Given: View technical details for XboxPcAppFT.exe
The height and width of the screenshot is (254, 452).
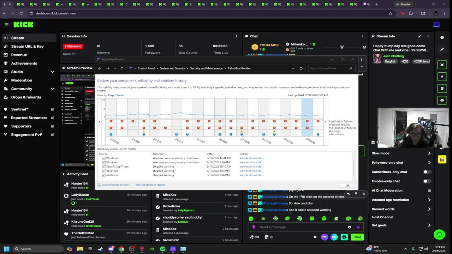Looking at the screenshot, I should click(x=251, y=167).
